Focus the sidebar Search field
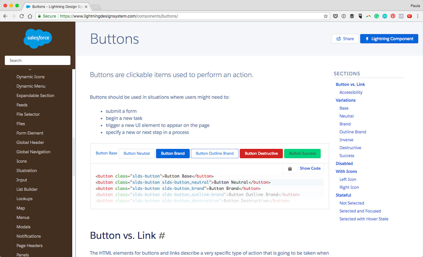423x257 pixels. tap(38, 61)
